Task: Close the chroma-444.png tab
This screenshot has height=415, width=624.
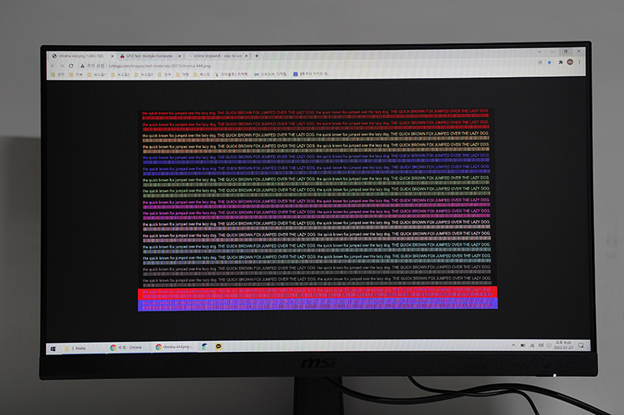Action: pos(112,56)
